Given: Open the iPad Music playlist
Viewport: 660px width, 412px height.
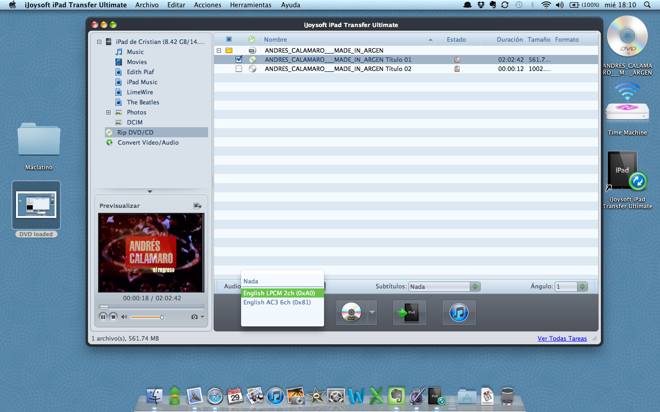Looking at the screenshot, I should click(x=142, y=82).
